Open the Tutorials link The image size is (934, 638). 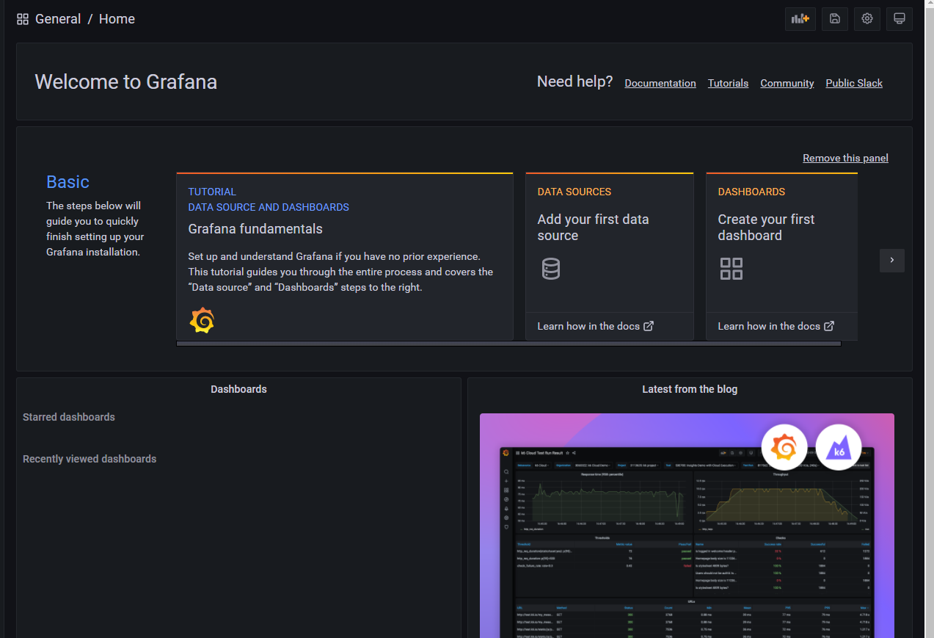click(x=728, y=83)
